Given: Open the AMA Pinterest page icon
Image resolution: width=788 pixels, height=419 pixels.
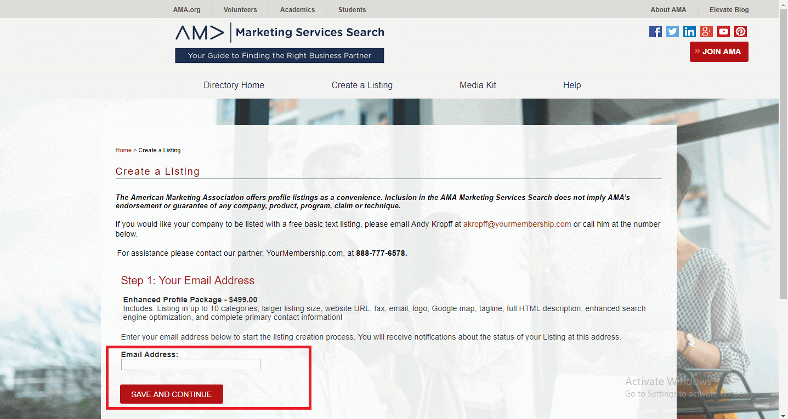Looking at the screenshot, I should [741, 32].
